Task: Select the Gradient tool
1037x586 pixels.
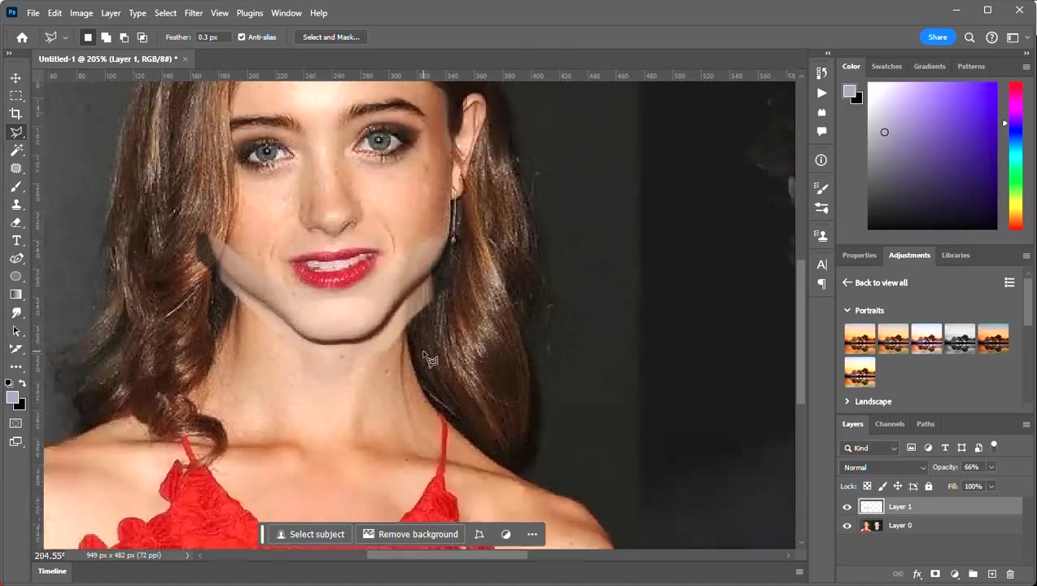Action: 15,295
